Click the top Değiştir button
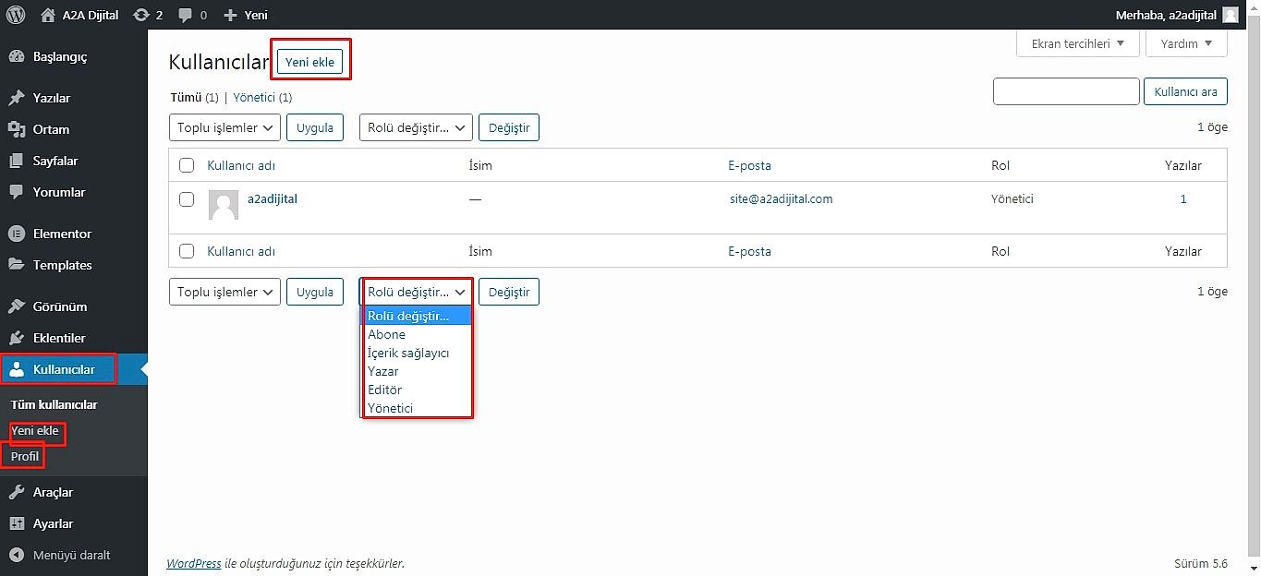 [x=509, y=127]
